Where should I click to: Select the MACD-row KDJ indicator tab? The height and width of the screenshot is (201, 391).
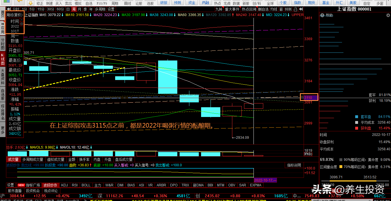64,185
